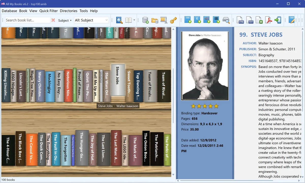The width and height of the screenshot is (305, 183).
Task: Export the collection to TXT file
Action: coord(250,20)
